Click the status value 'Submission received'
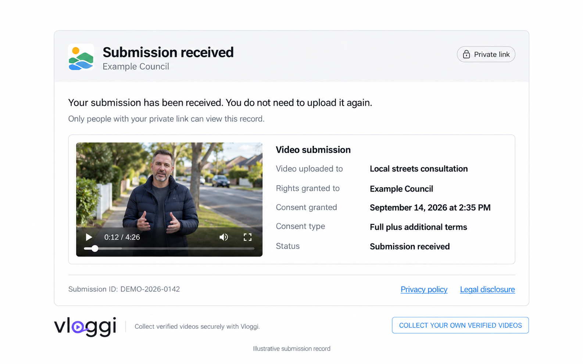583x364 pixels. pyautogui.click(x=409, y=247)
